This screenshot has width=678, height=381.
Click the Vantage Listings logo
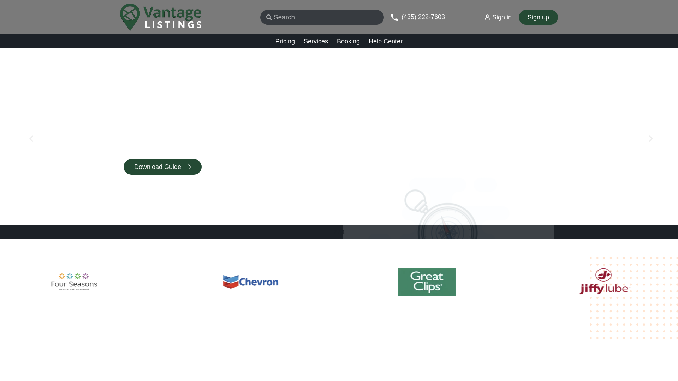161,17
